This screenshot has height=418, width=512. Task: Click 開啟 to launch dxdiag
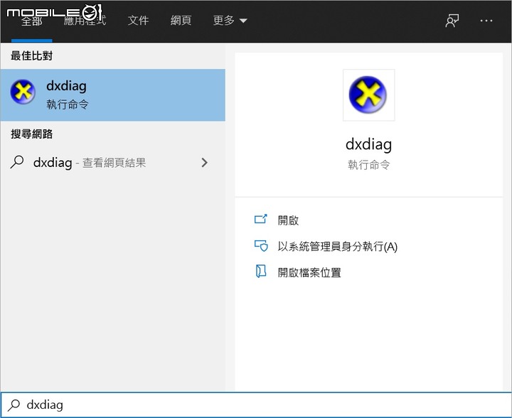tap(288, 220)
